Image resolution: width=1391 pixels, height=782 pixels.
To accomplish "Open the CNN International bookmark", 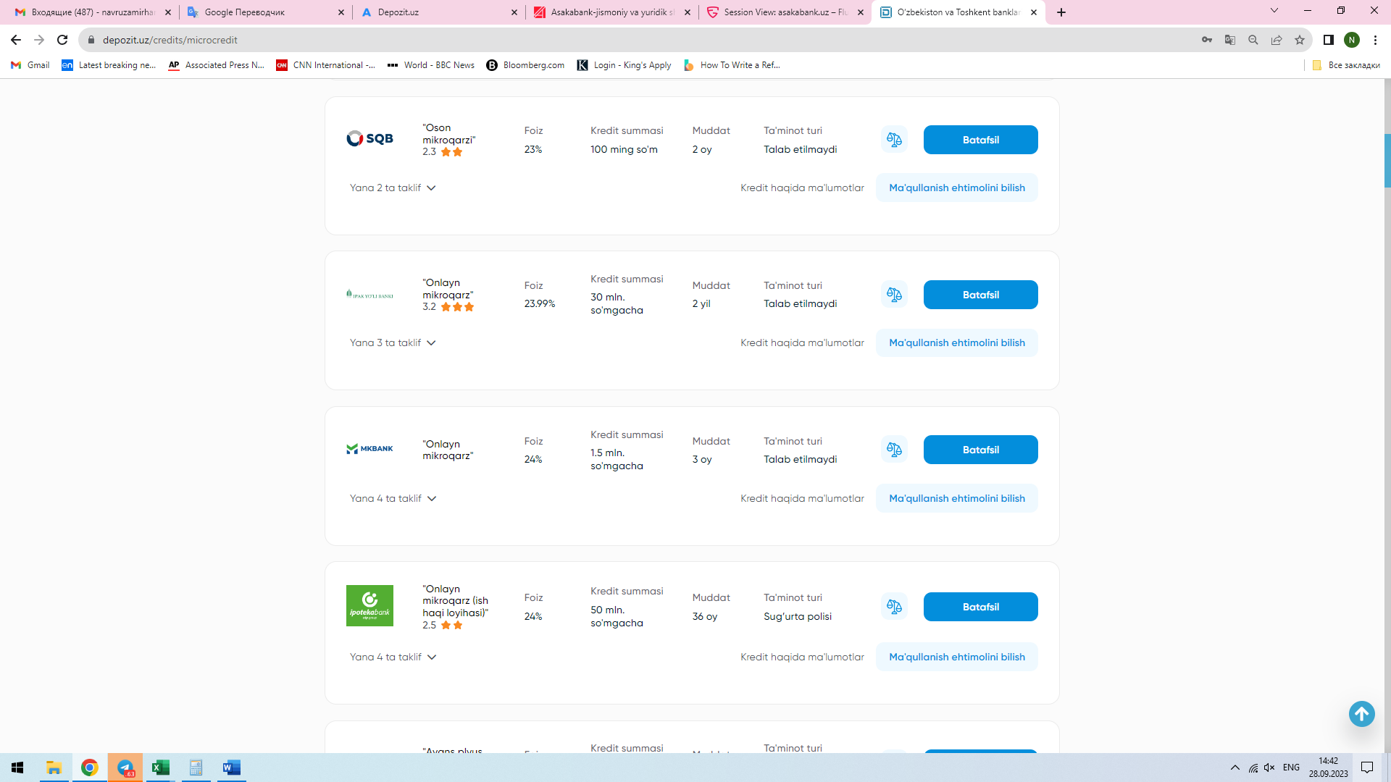I will click(326, 65).
